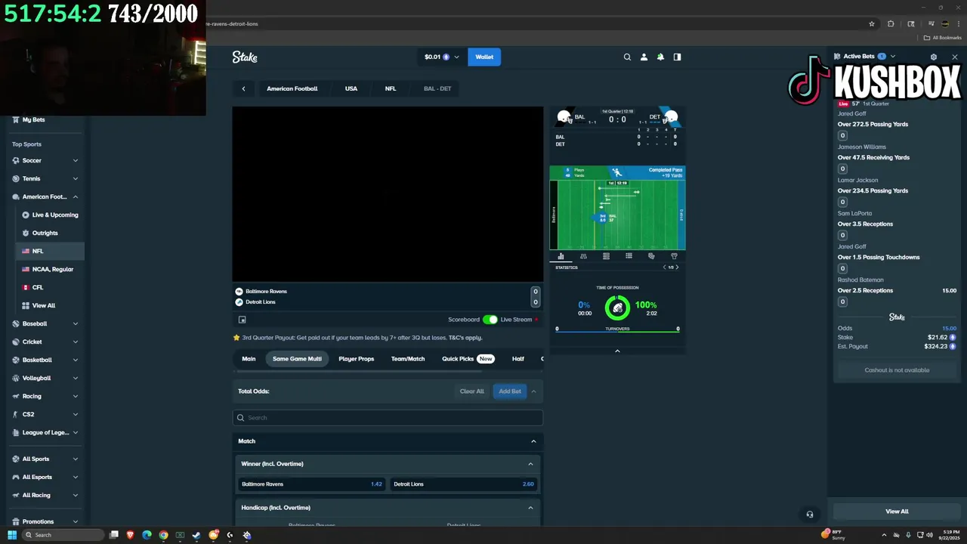Screen dimensions: 967x544
Task: Show previous statistics page arrow
Action: point(664,267)
